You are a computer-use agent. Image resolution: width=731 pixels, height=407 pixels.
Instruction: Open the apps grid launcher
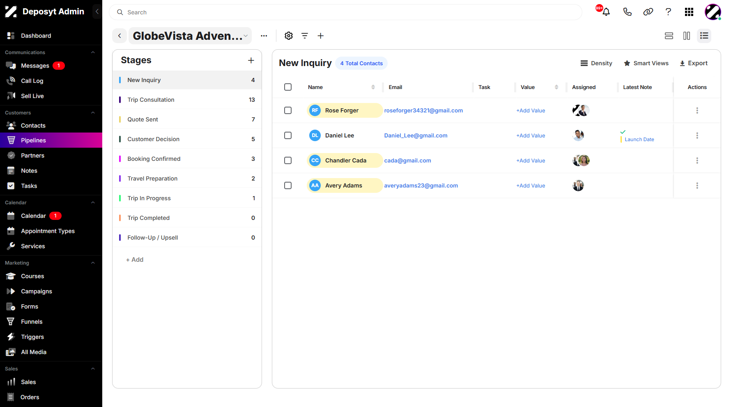click(689, 12)
